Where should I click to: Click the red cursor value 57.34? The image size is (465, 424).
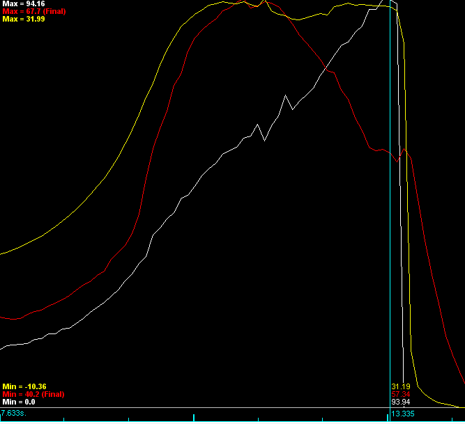(401, 394)
